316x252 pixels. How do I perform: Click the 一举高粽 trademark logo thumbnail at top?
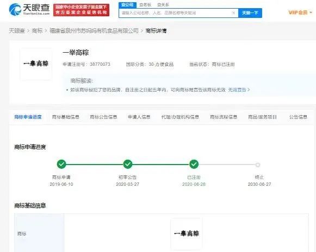click(36, 64)
